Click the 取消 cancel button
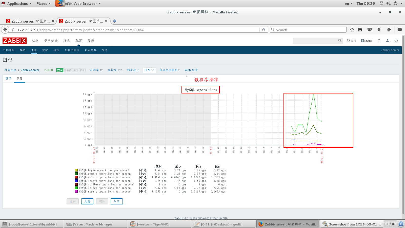This screenshot has width=405, height=228. click(x=117, y=201)
